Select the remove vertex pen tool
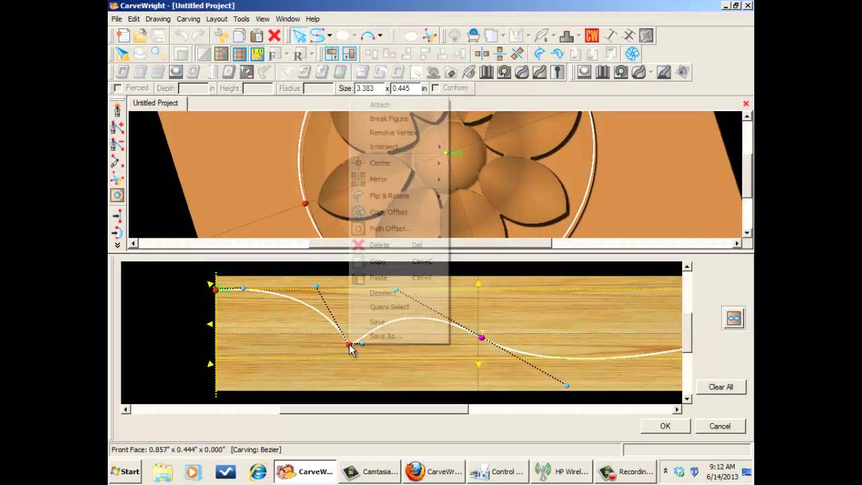The image size is (862, 485). coord(117,144)
